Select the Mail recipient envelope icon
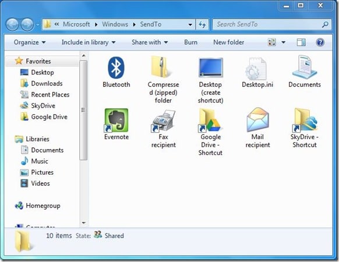This screenshot has width=339, height=262. click(257, 119)
